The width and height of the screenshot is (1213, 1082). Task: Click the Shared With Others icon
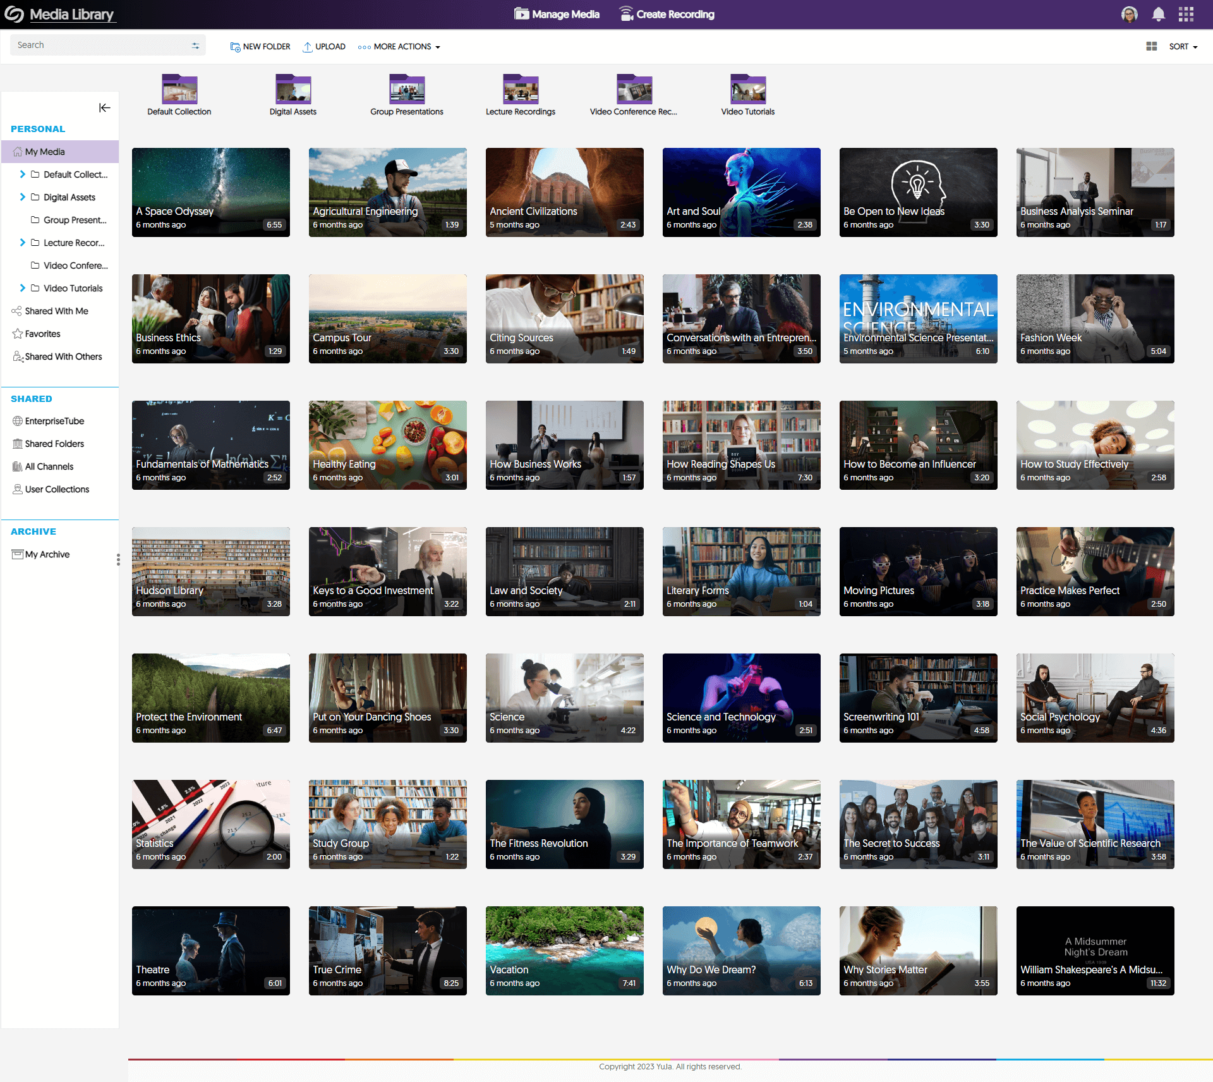(18, 356)
